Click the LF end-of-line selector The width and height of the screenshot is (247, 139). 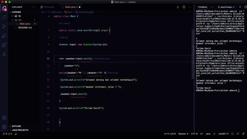click(201, 134)
